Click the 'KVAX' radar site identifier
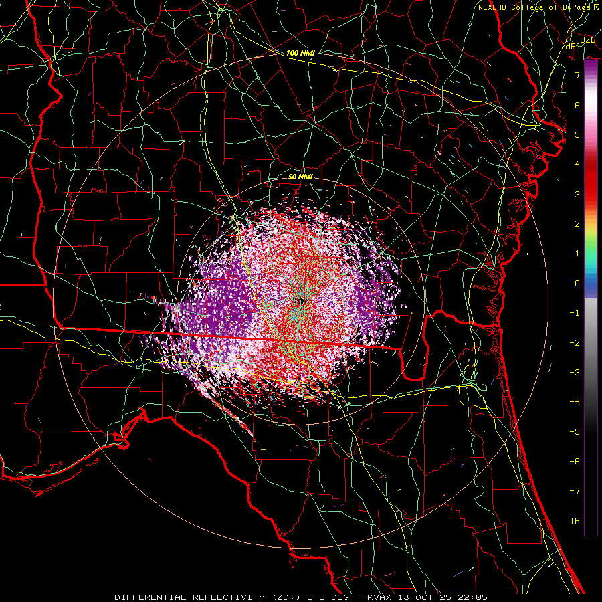The height and width of the screenshot is (602, 602). (379, 597)
